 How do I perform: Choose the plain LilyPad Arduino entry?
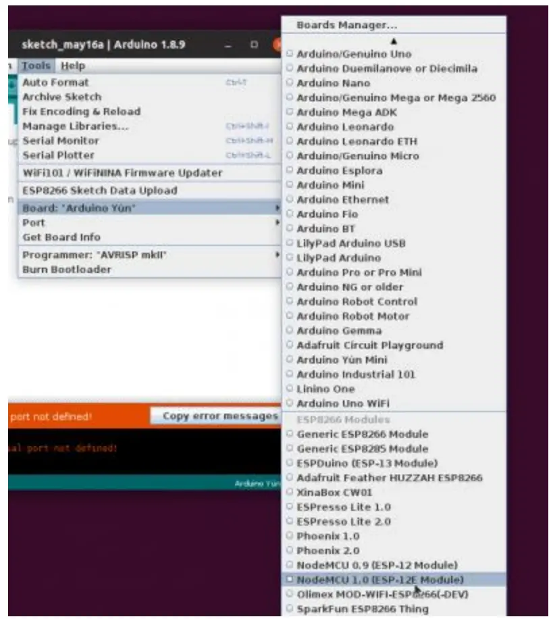(394, 257)
